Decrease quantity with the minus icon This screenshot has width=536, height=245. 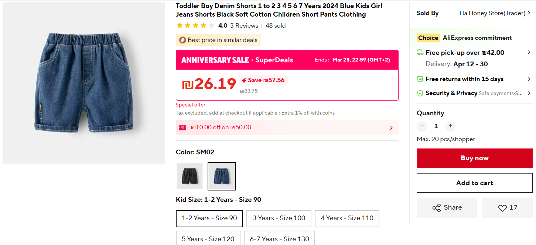[x=422, y=126]
